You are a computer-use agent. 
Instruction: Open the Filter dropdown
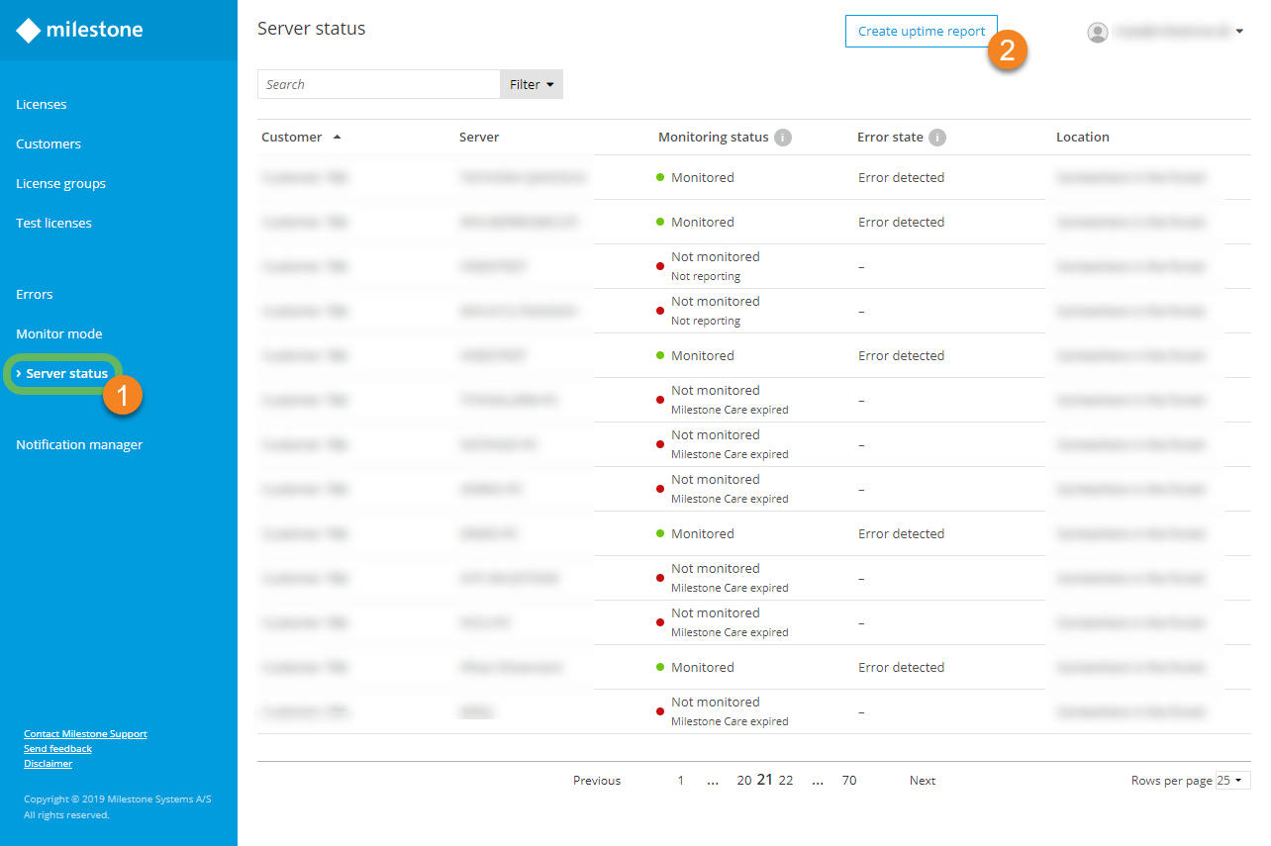(532, 85)
